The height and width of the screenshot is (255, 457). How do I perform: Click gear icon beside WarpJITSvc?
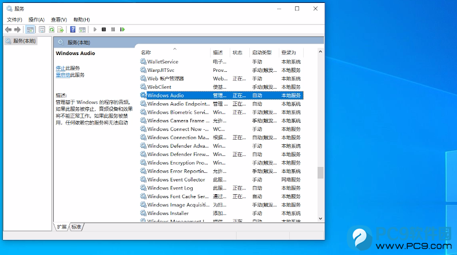(143, 70)
